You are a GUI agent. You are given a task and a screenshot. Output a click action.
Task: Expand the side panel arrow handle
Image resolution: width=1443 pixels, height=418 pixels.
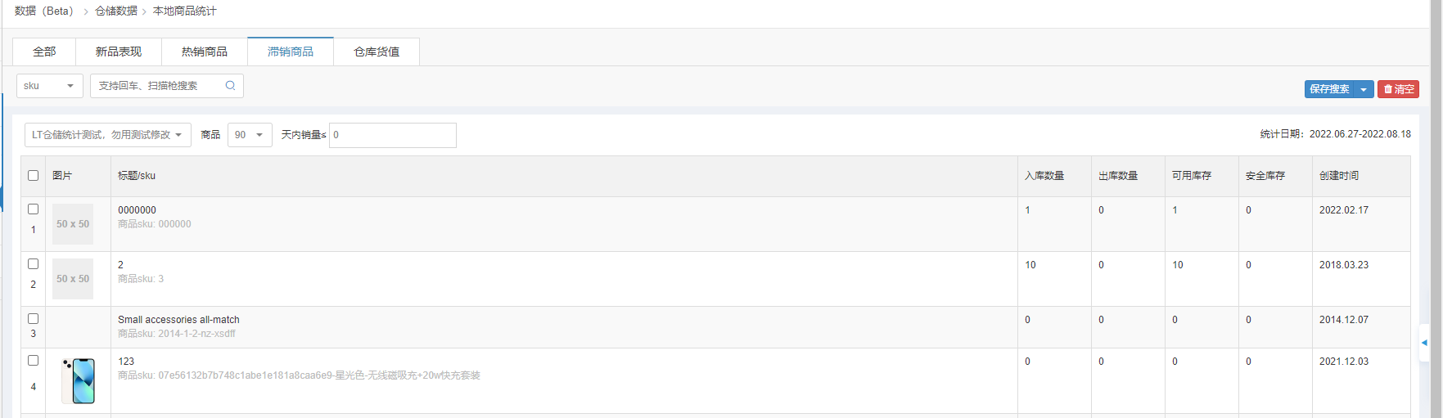click(x=1424, y=343)
